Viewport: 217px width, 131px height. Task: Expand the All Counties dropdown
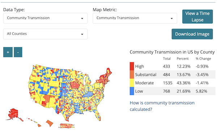(x=45, y=34)
